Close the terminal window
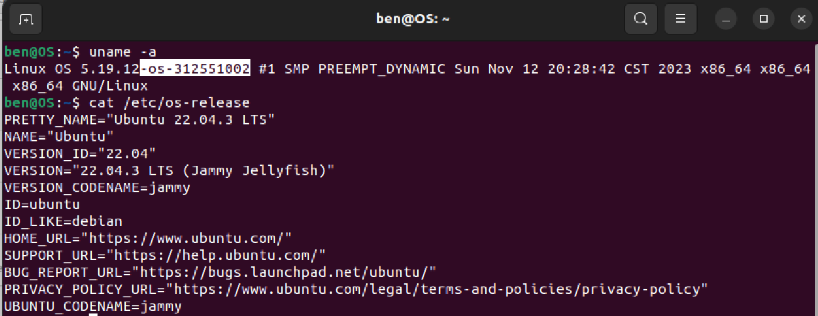Viewport: 818px width, 316px height. click(x=801, y=19)
